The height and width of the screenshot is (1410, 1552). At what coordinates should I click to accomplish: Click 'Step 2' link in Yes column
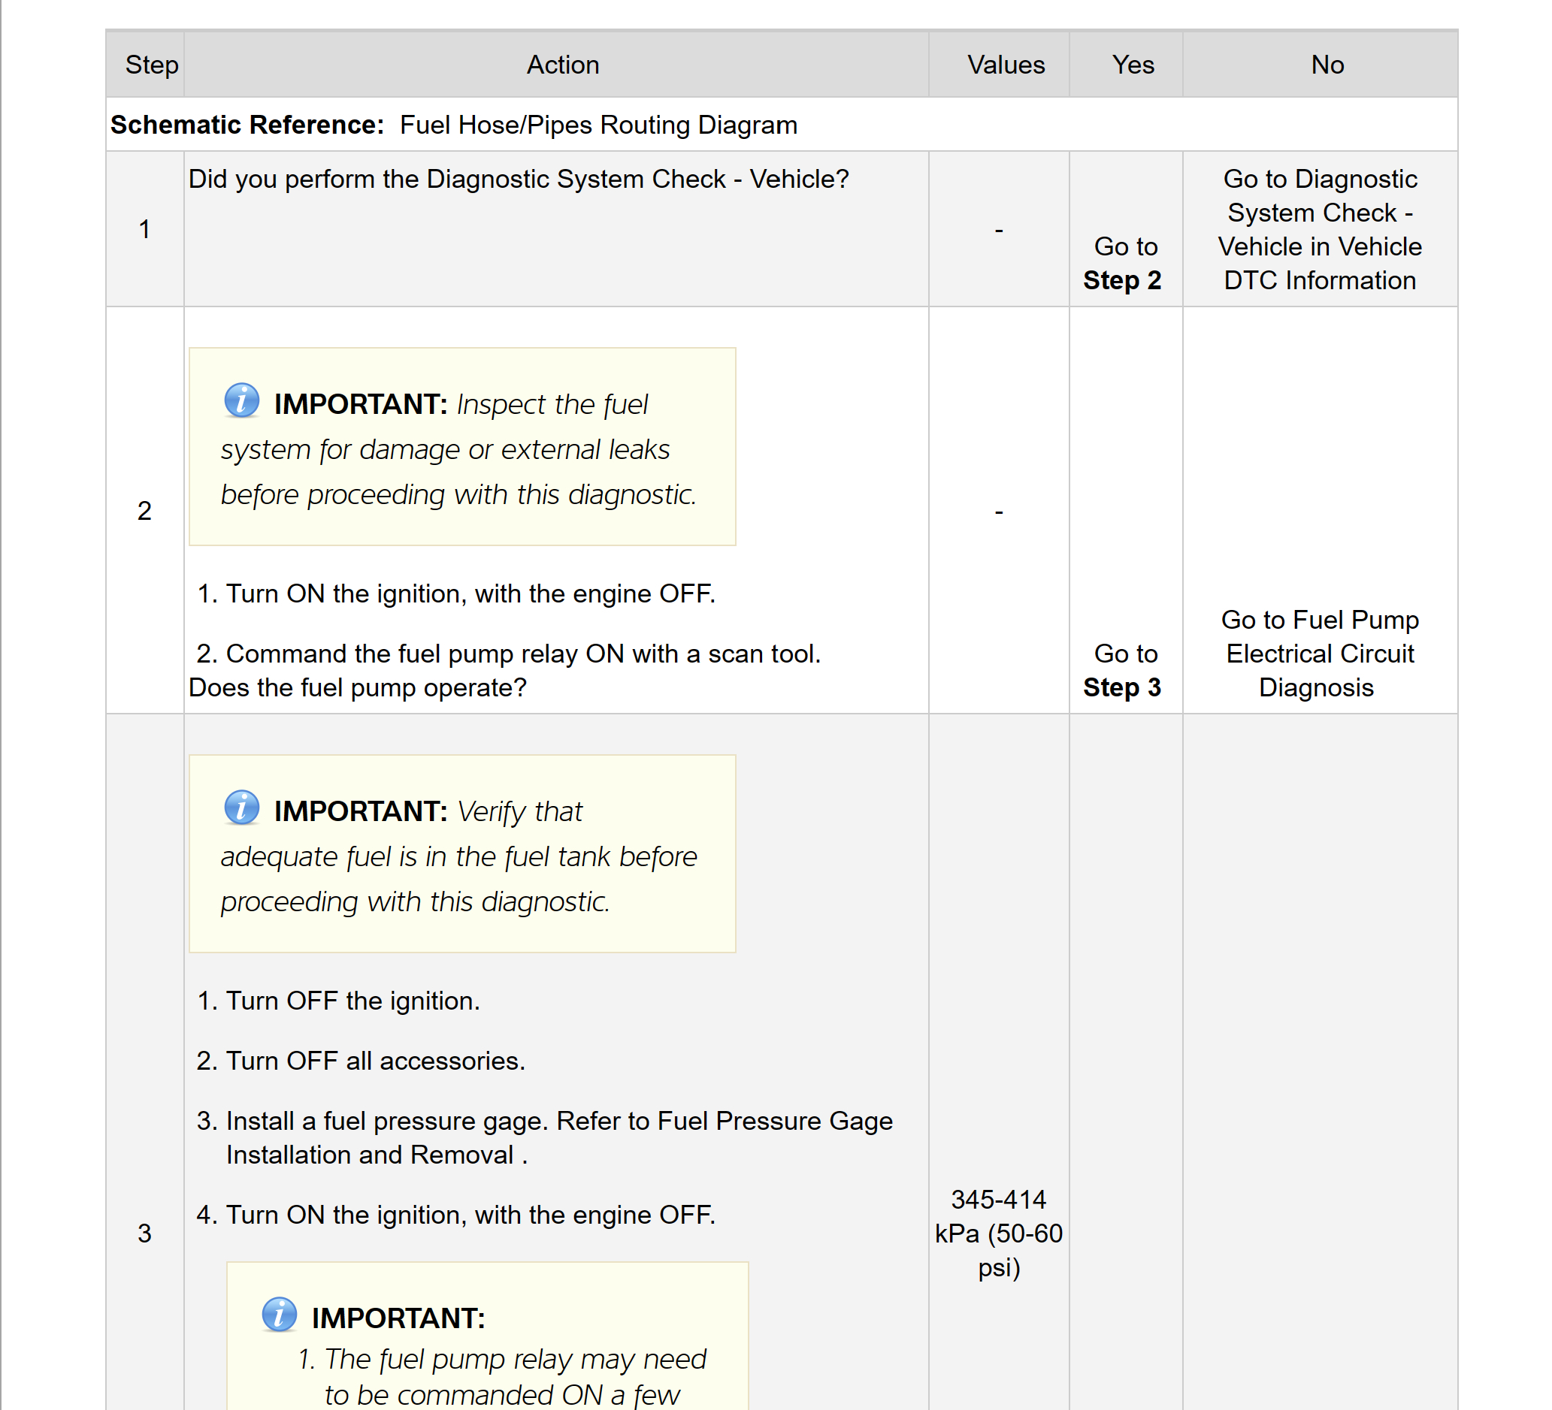click(1121, 280)
